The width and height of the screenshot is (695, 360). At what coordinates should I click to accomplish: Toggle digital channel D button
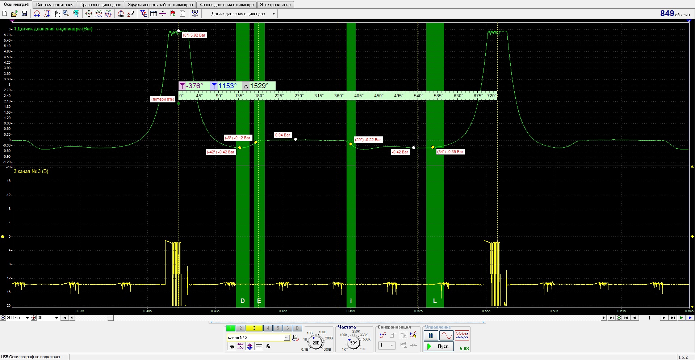coord(297,328)
